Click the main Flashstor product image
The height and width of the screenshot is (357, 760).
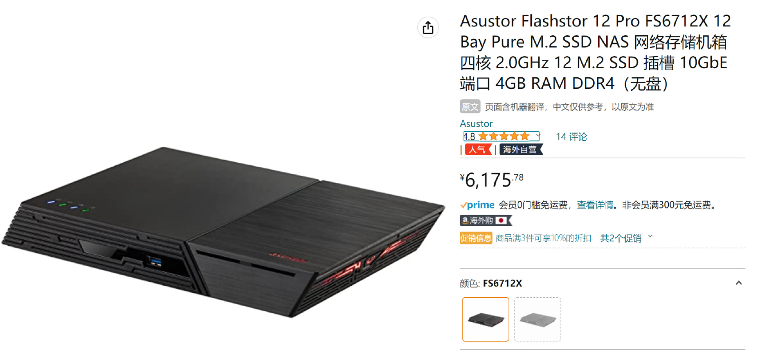pyautogui.click(x=223, y=232)
